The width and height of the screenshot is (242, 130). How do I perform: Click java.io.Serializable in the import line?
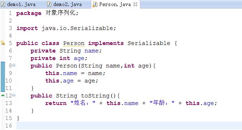[x=78, y=28]
